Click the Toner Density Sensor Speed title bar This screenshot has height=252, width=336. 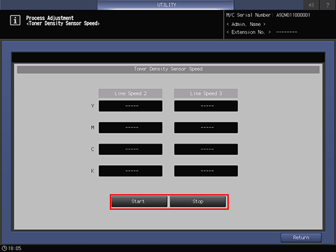click(x=168, y=69)
